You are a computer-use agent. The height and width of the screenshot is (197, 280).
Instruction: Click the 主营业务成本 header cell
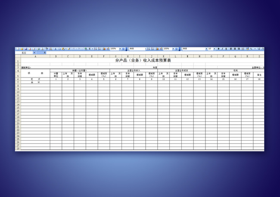(181, 71)
